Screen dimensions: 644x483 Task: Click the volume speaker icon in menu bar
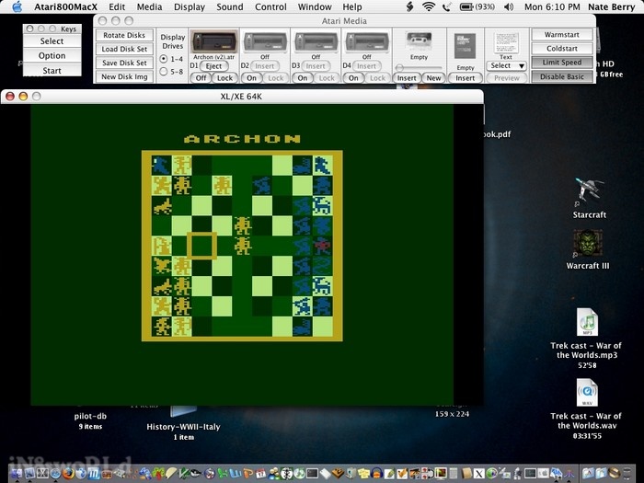509,6
